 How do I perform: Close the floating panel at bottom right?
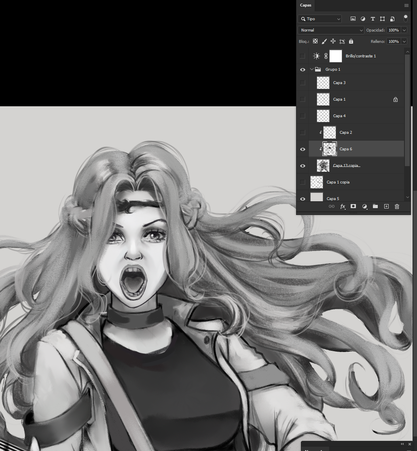click(x=410, y=444)
